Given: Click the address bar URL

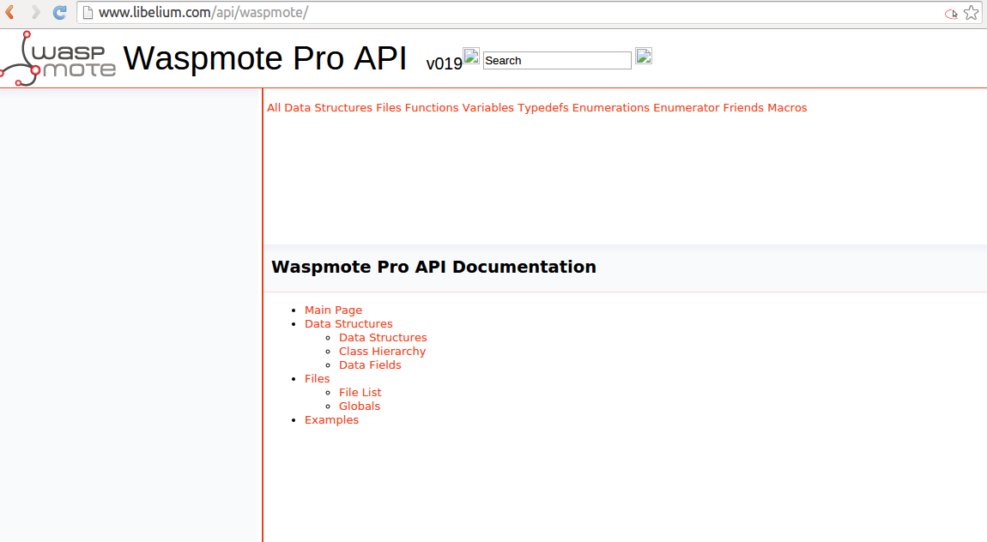Looking at the screenshot, I should 203,13.
